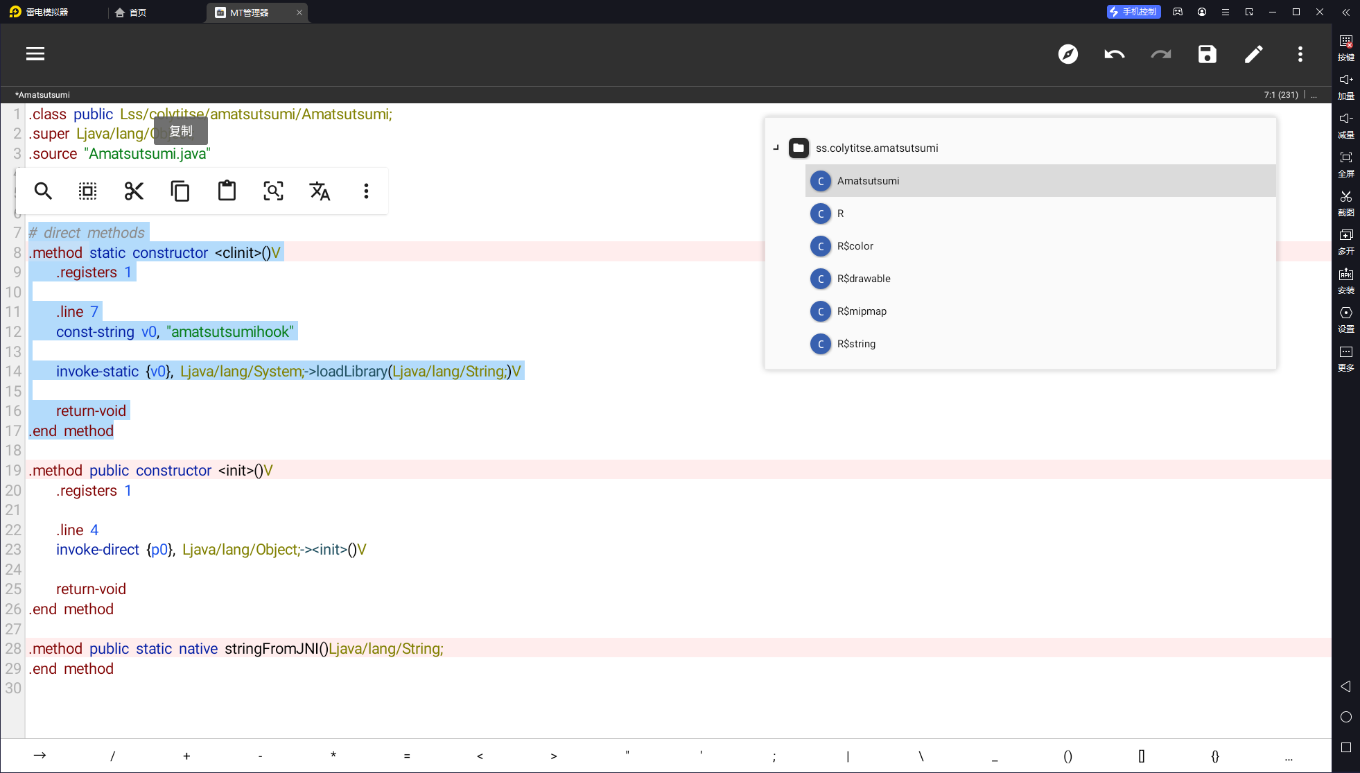Image resolution: width=1360 pixels, height=773 pixels.
Task: Click the select all icon
Action: pyautogui.click(x=87, y=191)
